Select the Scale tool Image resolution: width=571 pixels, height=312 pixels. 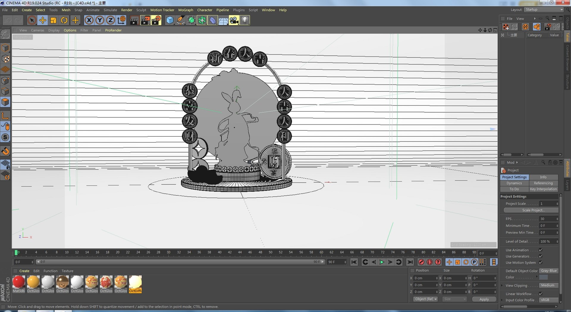[x=53, y=20]
